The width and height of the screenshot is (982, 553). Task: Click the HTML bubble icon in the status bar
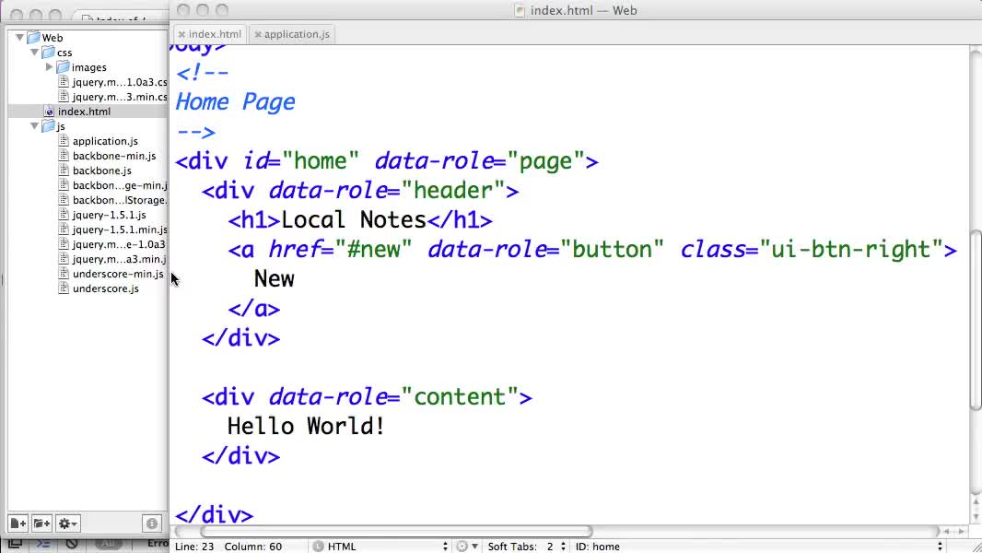point(320,545)
